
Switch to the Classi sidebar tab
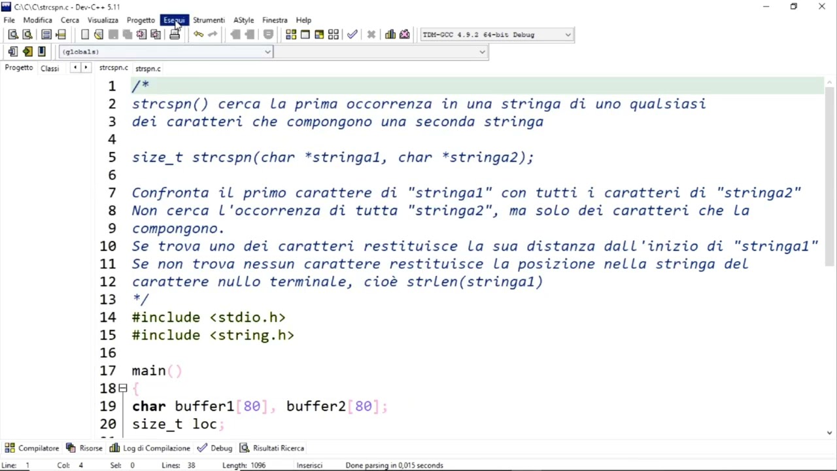[50, 69]
